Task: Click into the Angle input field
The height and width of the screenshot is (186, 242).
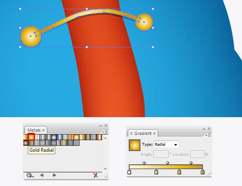Action: click(161, 154)
